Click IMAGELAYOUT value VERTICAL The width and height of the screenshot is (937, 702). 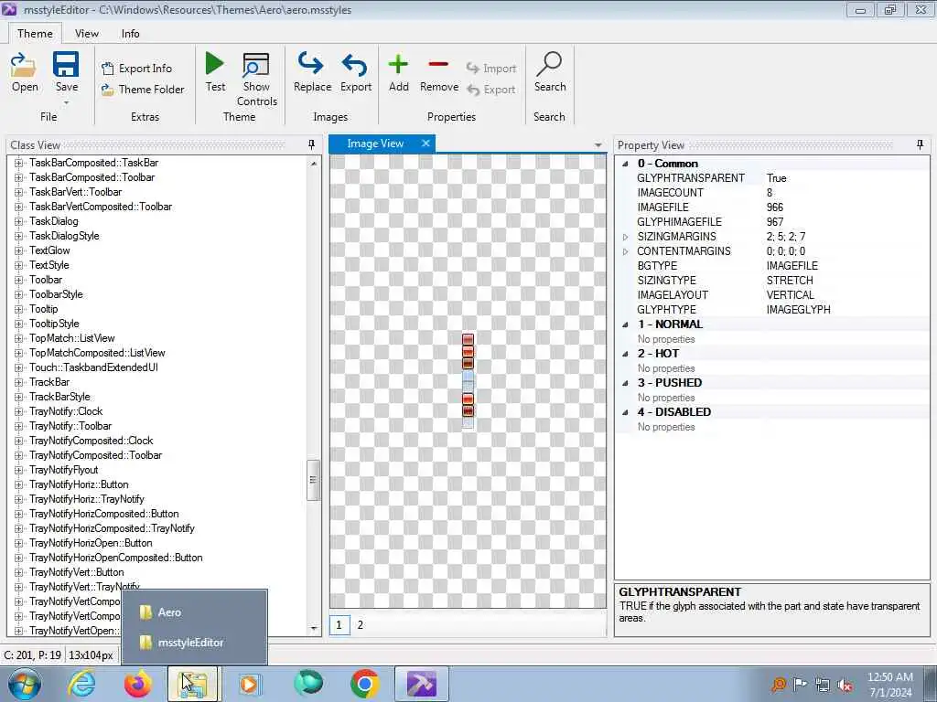[790, 295]
